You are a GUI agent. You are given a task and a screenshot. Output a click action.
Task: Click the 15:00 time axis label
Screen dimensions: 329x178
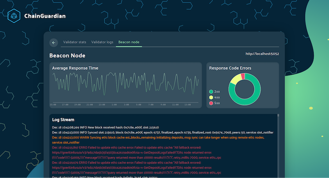coord(53,105)
